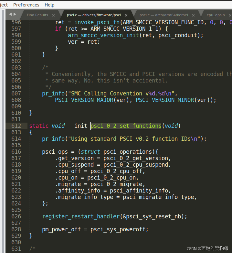
Task: Click line number 612 in the gutter
Action: 16,126
